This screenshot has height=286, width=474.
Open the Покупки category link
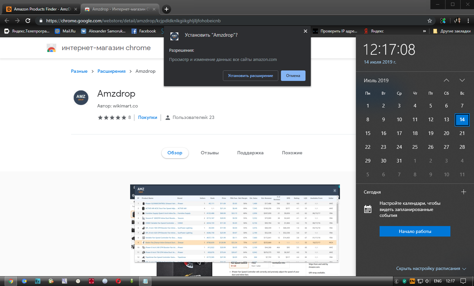(148, 117)
